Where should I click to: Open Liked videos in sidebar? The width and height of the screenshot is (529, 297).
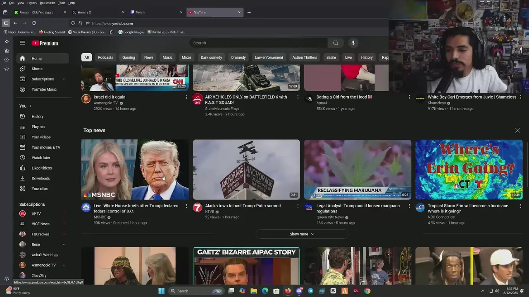pos(43,168)
